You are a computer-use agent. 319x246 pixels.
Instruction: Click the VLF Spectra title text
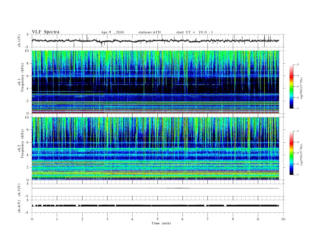pyautogui.click(x=46, y=32)
